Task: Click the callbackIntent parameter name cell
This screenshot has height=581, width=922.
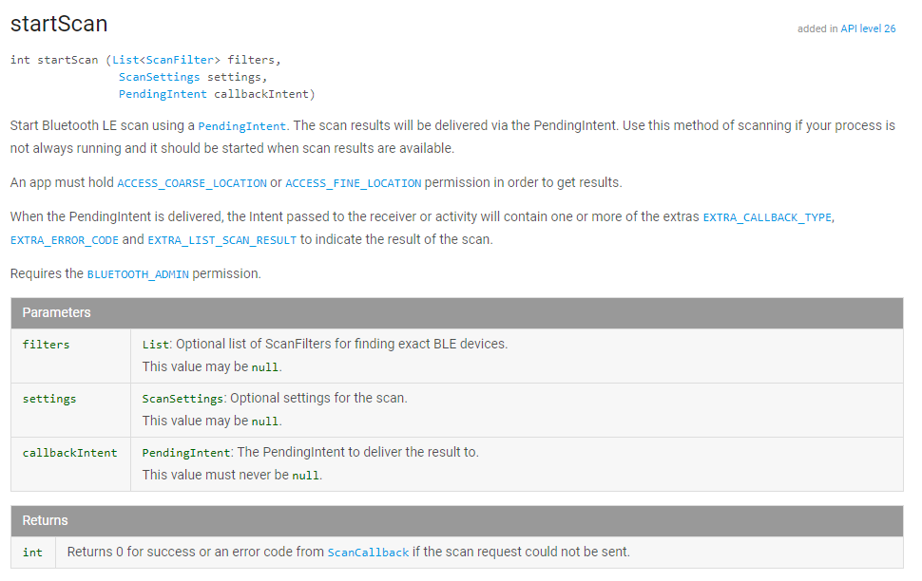Action: pyautogui.click(x=69, y=453)
